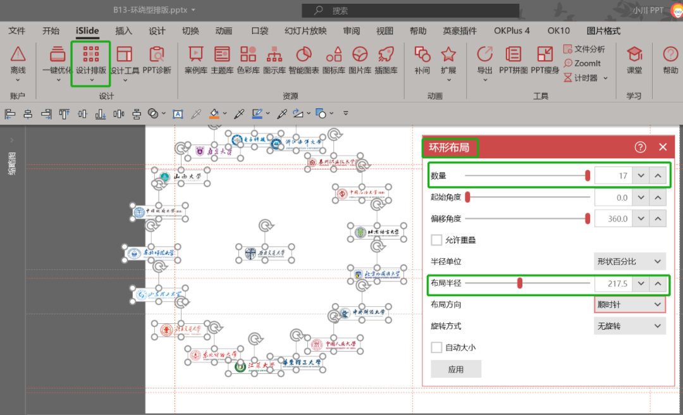683x415 pixels.
Task: Click the 导出 export icon
Action: pos(485,54)
